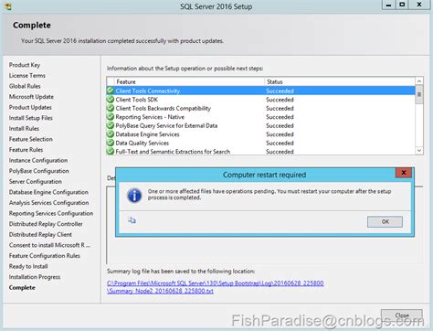Click the Distributed Replay Client step
The width and height of the screenshot is (433, 331).
pyautogui.click(x=40, y=235)
